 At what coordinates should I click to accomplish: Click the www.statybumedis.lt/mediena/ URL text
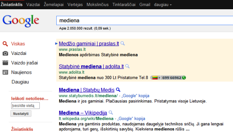[88, 96]
